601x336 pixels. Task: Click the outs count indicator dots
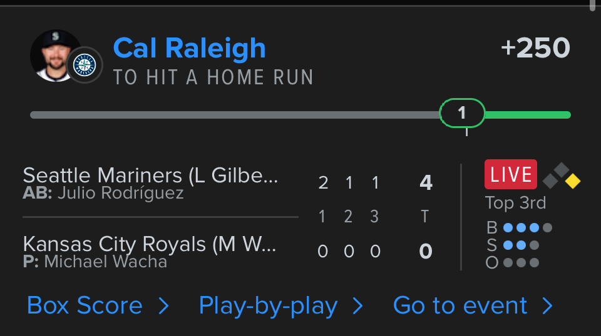[x=521, y=262]
